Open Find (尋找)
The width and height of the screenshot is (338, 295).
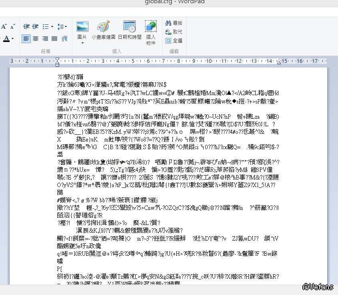tap(174, 23)
